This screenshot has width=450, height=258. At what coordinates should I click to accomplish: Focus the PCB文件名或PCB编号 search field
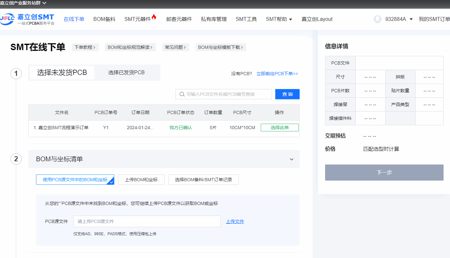click(224, 94)
